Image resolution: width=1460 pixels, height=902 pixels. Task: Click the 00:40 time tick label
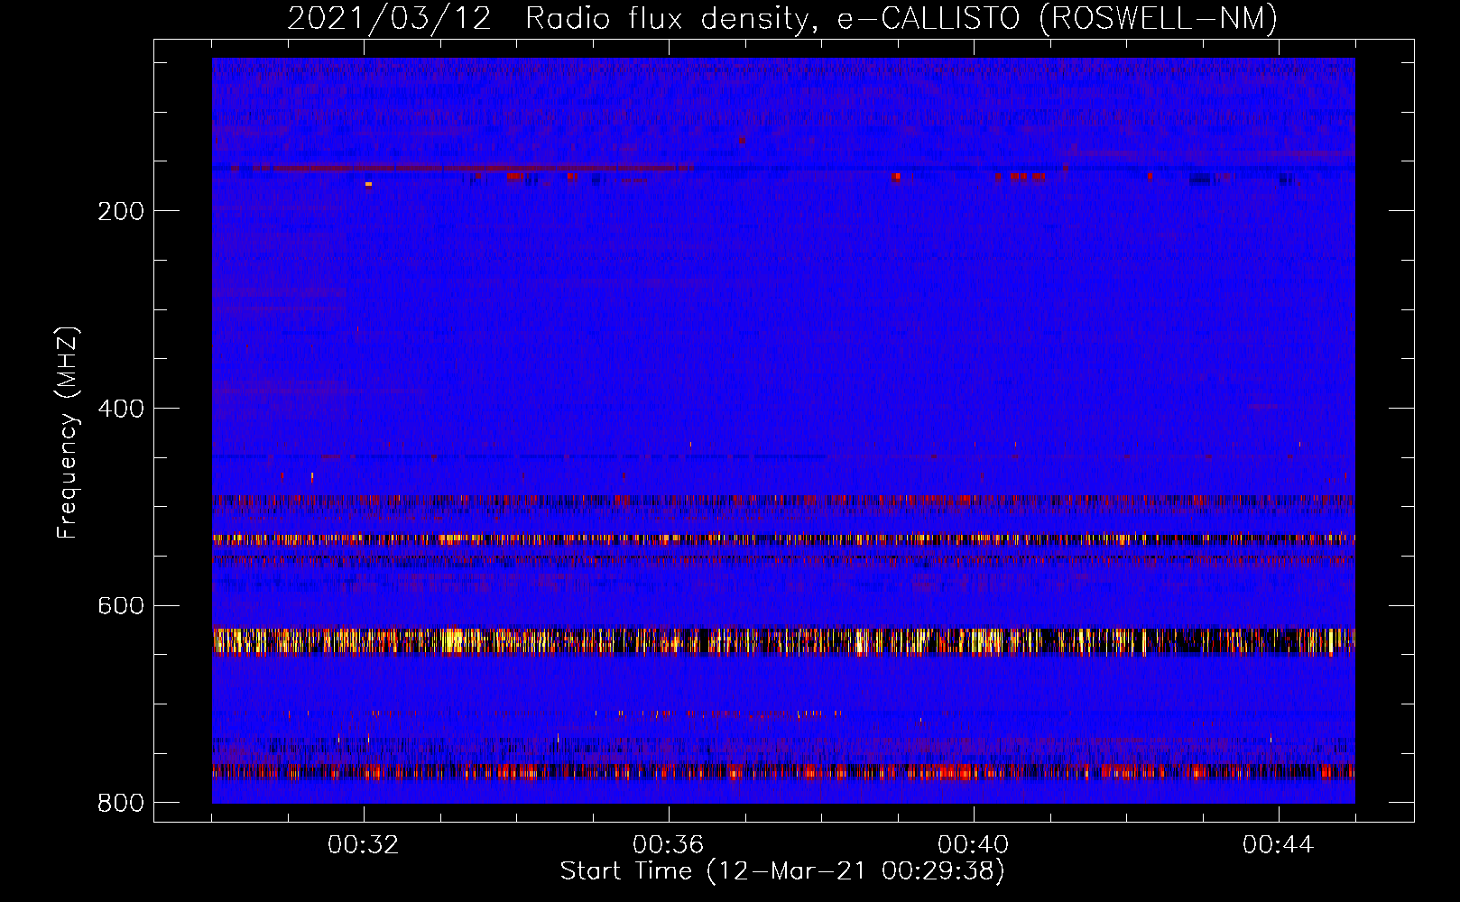pyautogui.click(x=974, y=845)
